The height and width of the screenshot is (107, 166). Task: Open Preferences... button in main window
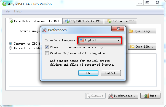[123, 96]
